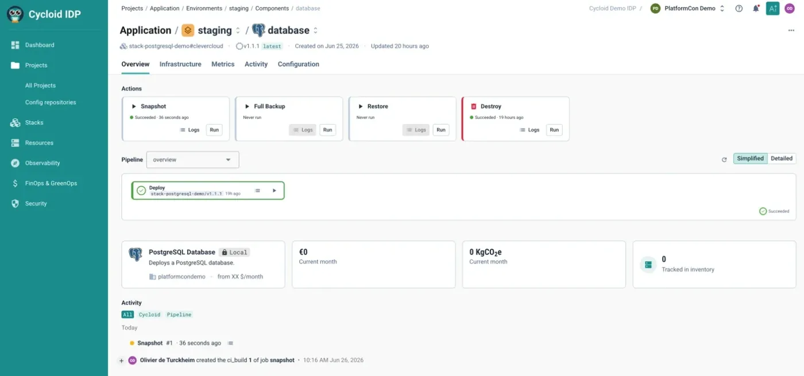
Task: Go to Application breadcrumb
Action: 164,9
